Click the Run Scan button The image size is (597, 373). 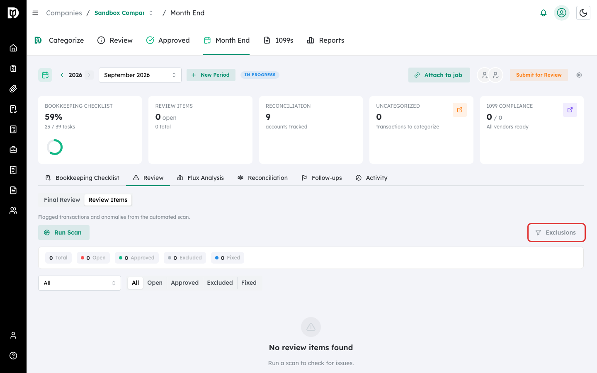point(64,233)
